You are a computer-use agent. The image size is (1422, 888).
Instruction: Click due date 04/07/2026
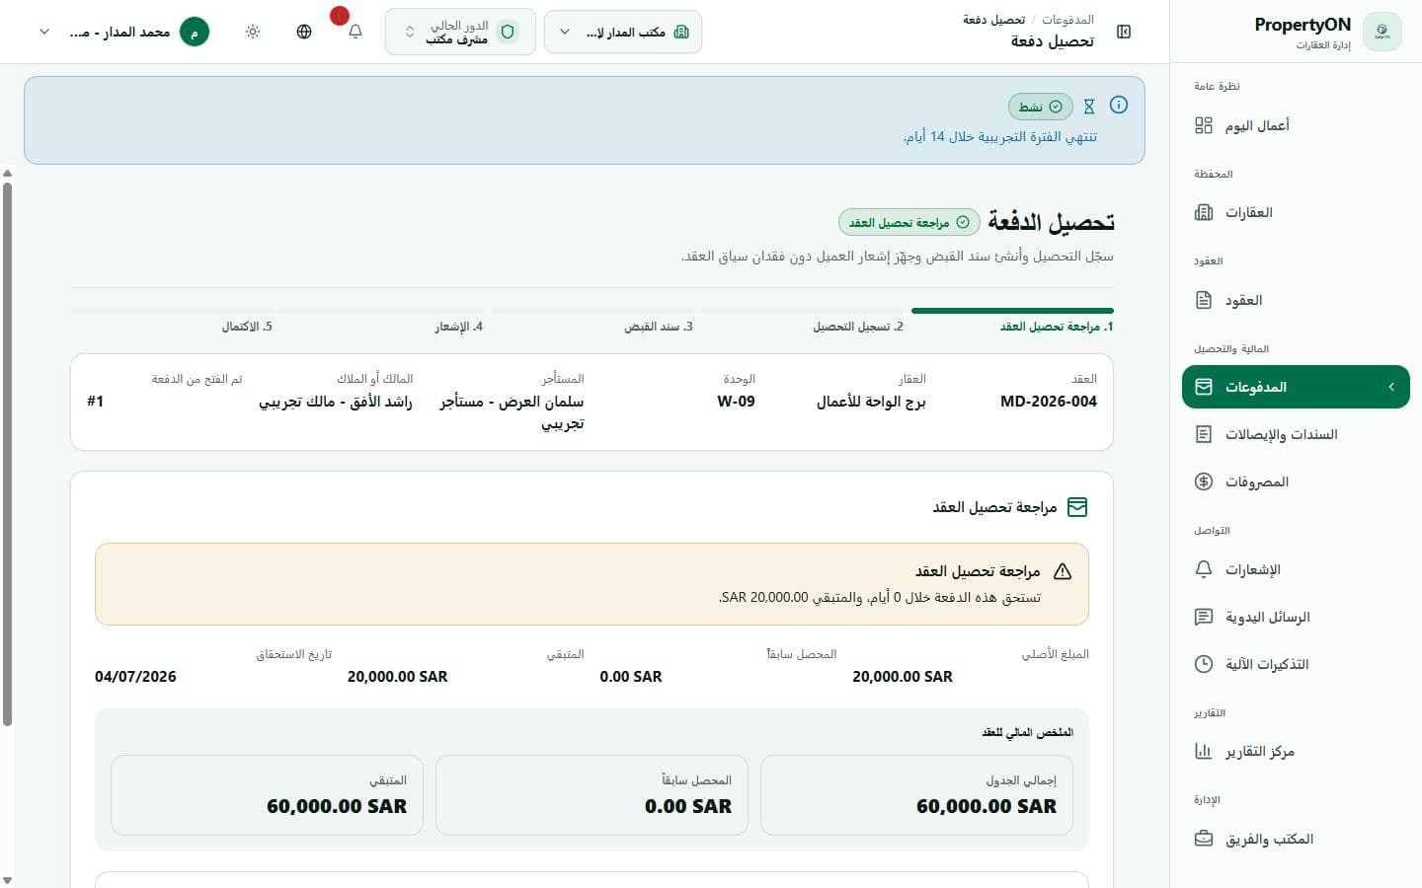tap(135, 677)
